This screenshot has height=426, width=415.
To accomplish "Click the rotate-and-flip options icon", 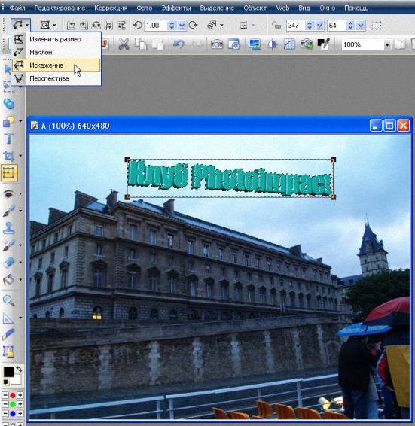I will [x=44, y=26].
